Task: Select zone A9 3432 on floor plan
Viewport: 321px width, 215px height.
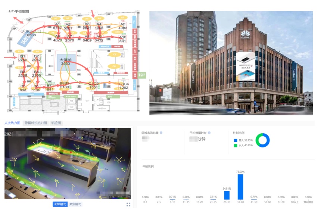Action: [99, 38]
